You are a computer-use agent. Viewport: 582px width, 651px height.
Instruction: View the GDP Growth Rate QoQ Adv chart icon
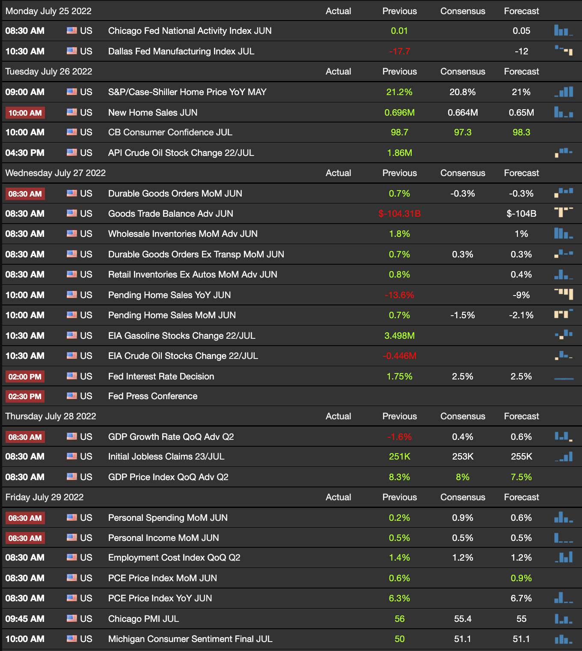point(564,436)
